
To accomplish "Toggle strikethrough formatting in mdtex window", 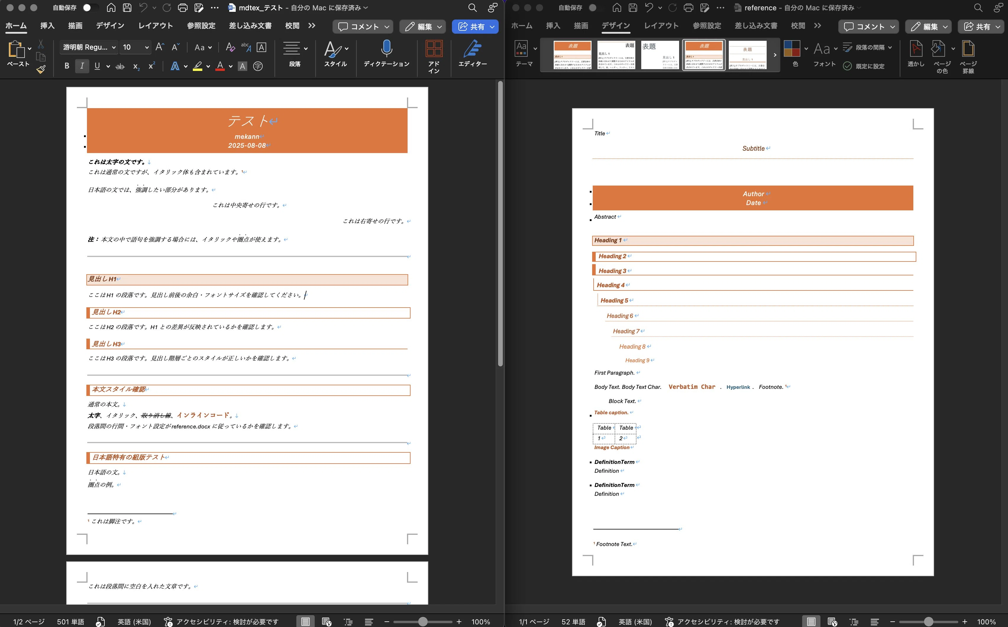I will point(120,66).
